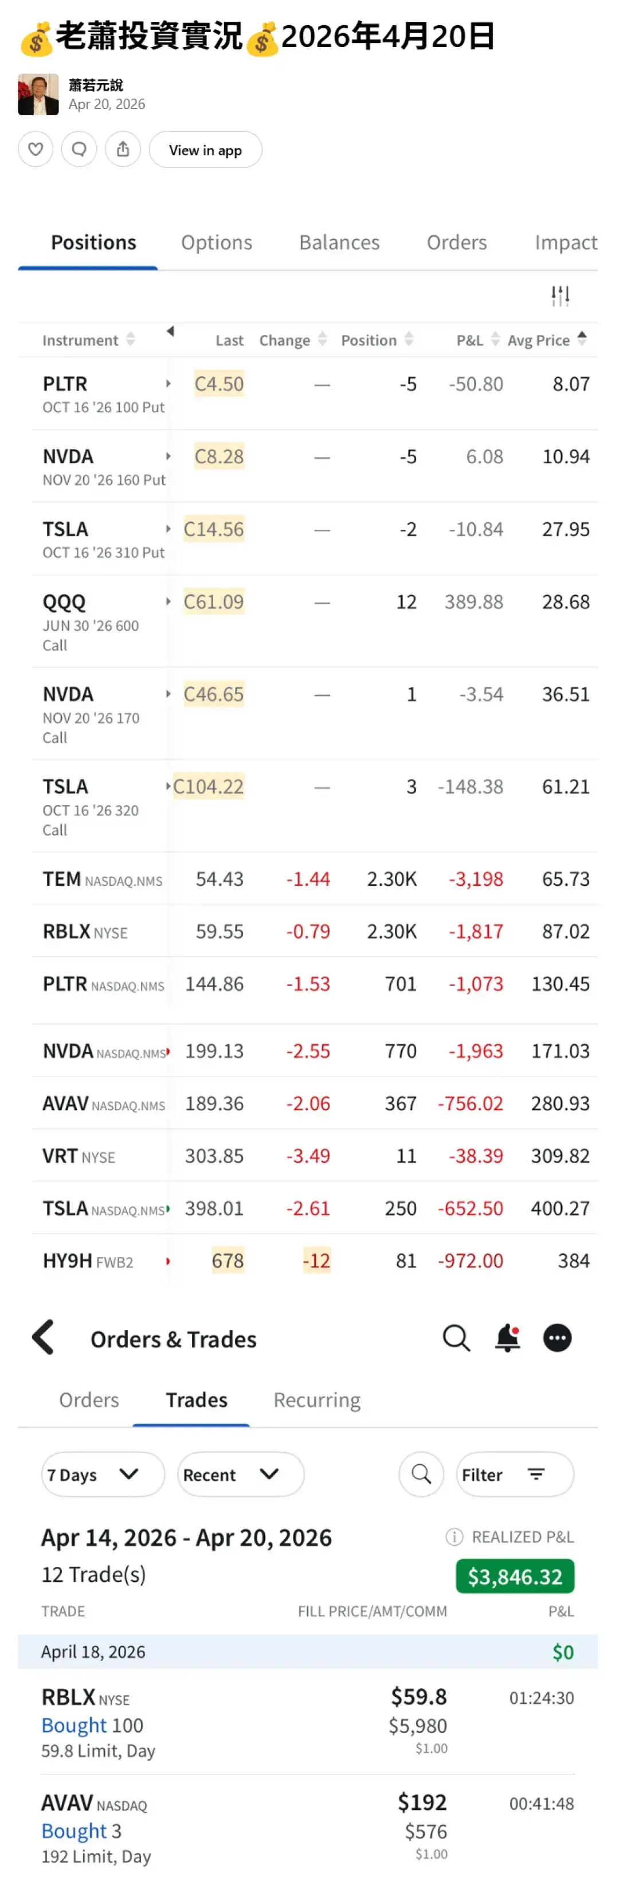The width and height of the screenshot is (619, 1889).
Task: Switch to the Balances tab
Action: coord(339,243)
